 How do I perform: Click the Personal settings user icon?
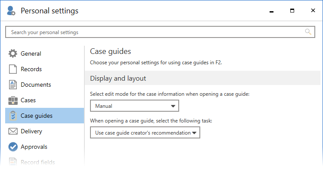tap(11, 11)
